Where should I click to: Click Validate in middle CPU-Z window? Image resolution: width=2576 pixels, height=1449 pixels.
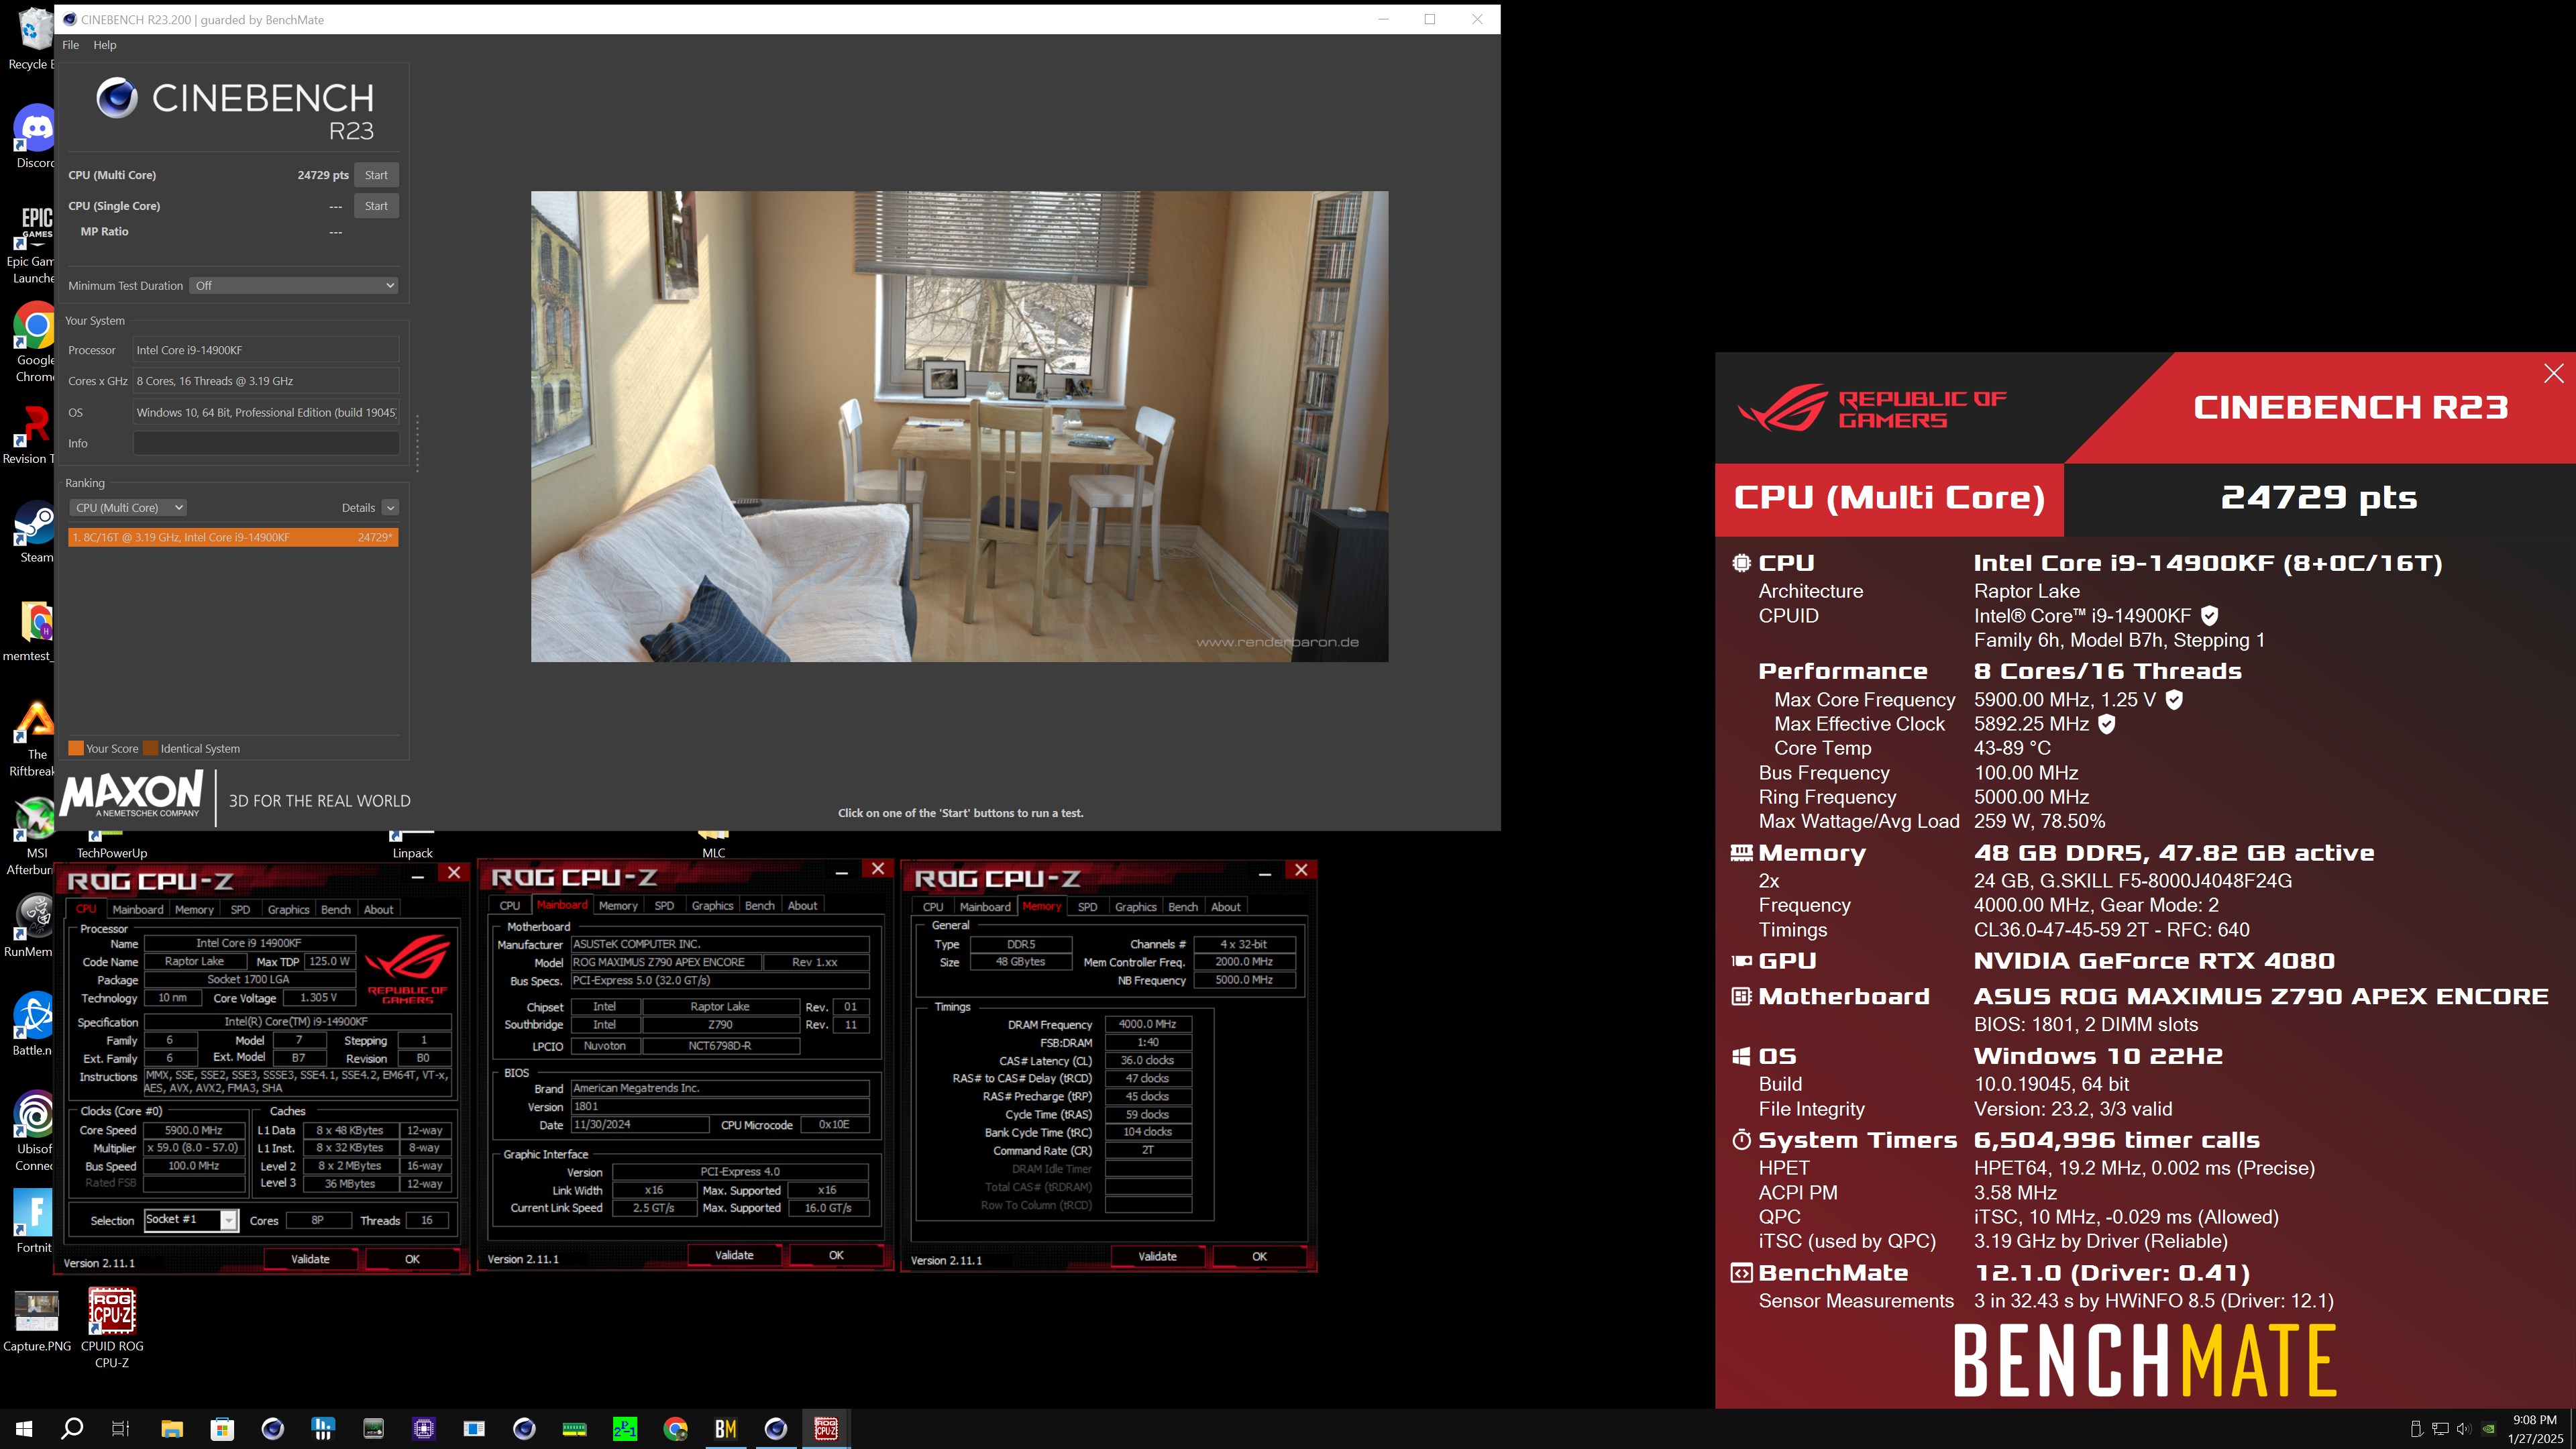tap(734, 1255)
